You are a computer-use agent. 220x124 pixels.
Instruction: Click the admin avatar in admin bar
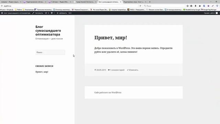coord(217,13)
